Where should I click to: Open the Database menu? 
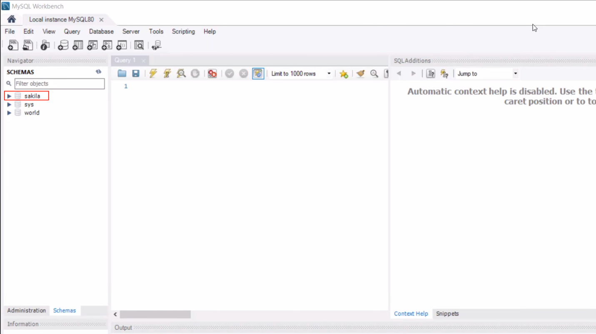(x=101, y=31)
